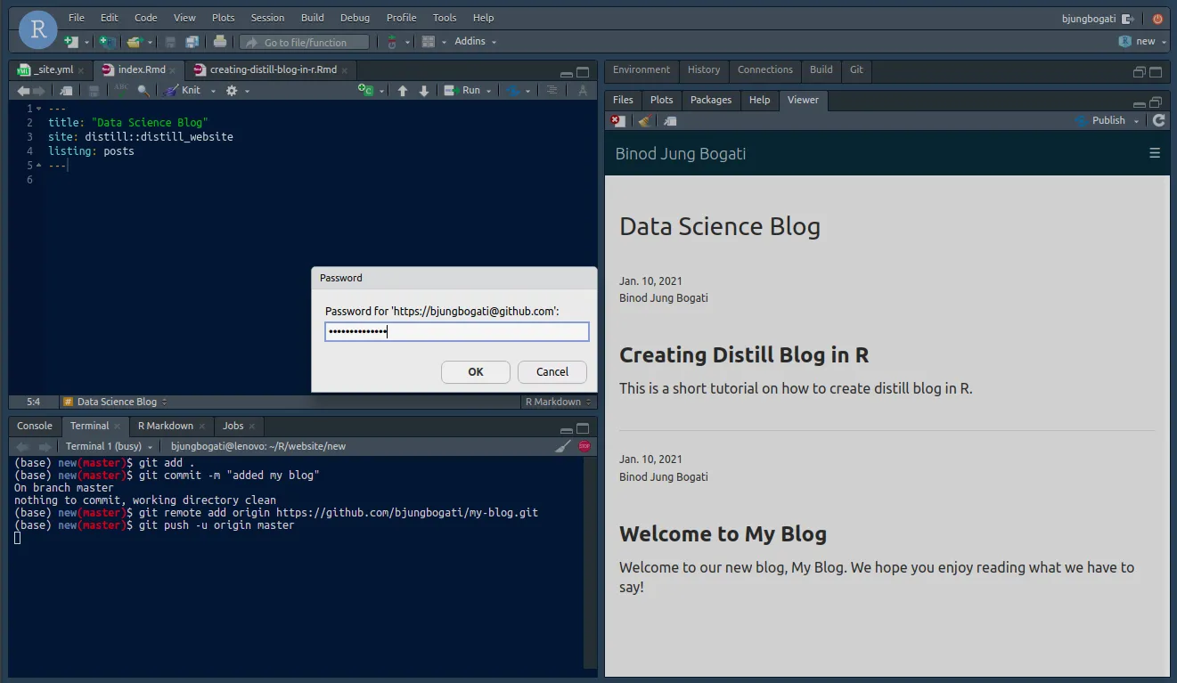Switch to the Git tab
This screenshot has height=683, width=1177.
tap(855, 69)
